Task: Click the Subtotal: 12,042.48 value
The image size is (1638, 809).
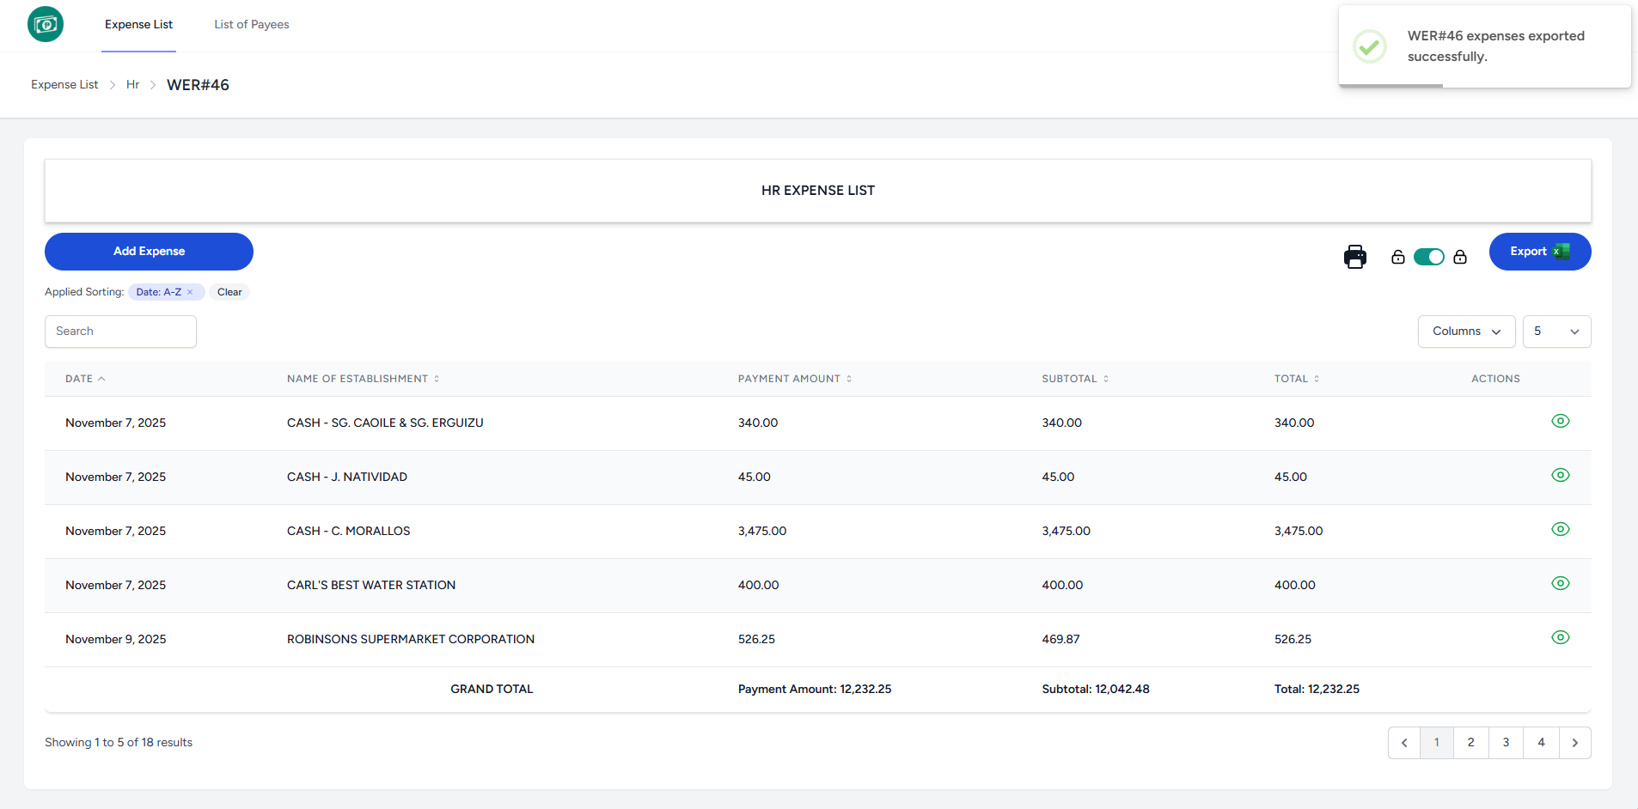Action: (x=1096, y=690)
